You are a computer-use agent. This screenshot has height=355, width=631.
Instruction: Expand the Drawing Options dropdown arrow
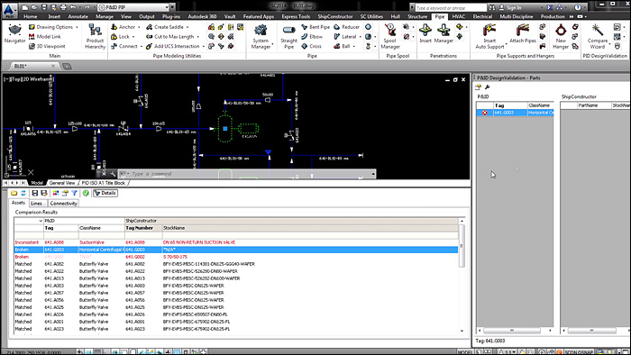tap(77, 27)
